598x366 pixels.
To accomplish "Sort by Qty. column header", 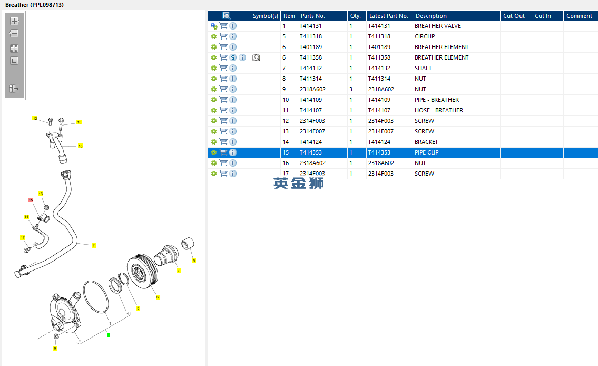I will 357,16.
